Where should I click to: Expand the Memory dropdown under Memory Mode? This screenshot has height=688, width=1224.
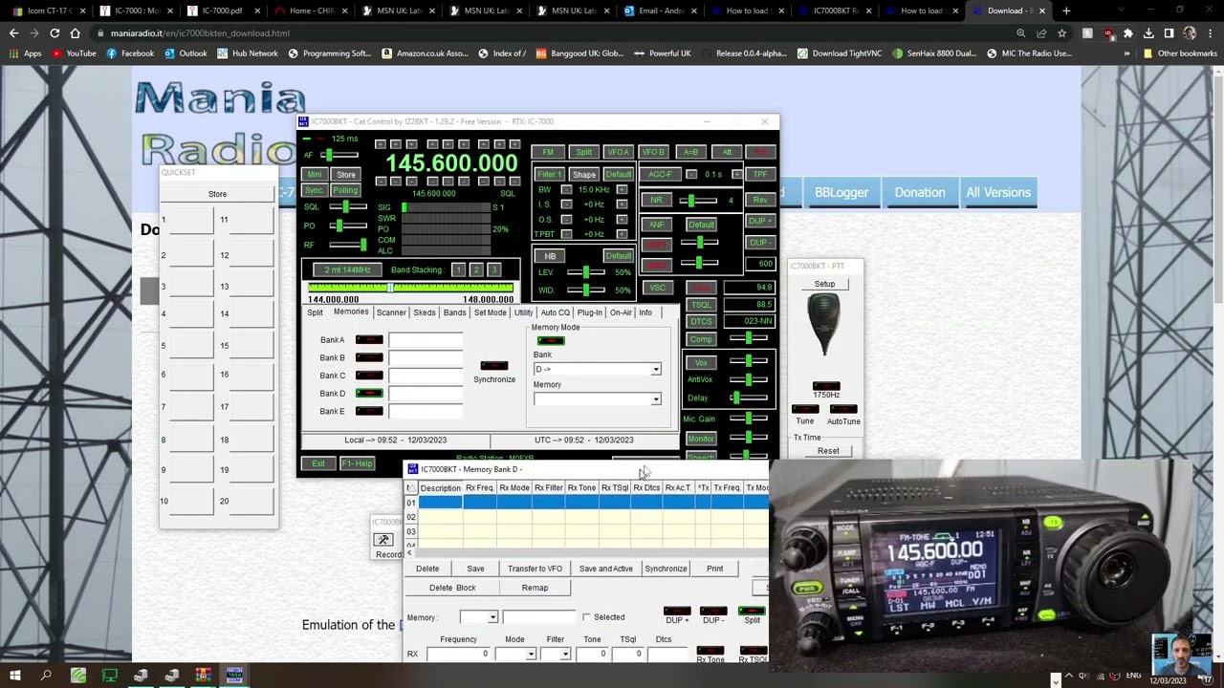point(655,399)
